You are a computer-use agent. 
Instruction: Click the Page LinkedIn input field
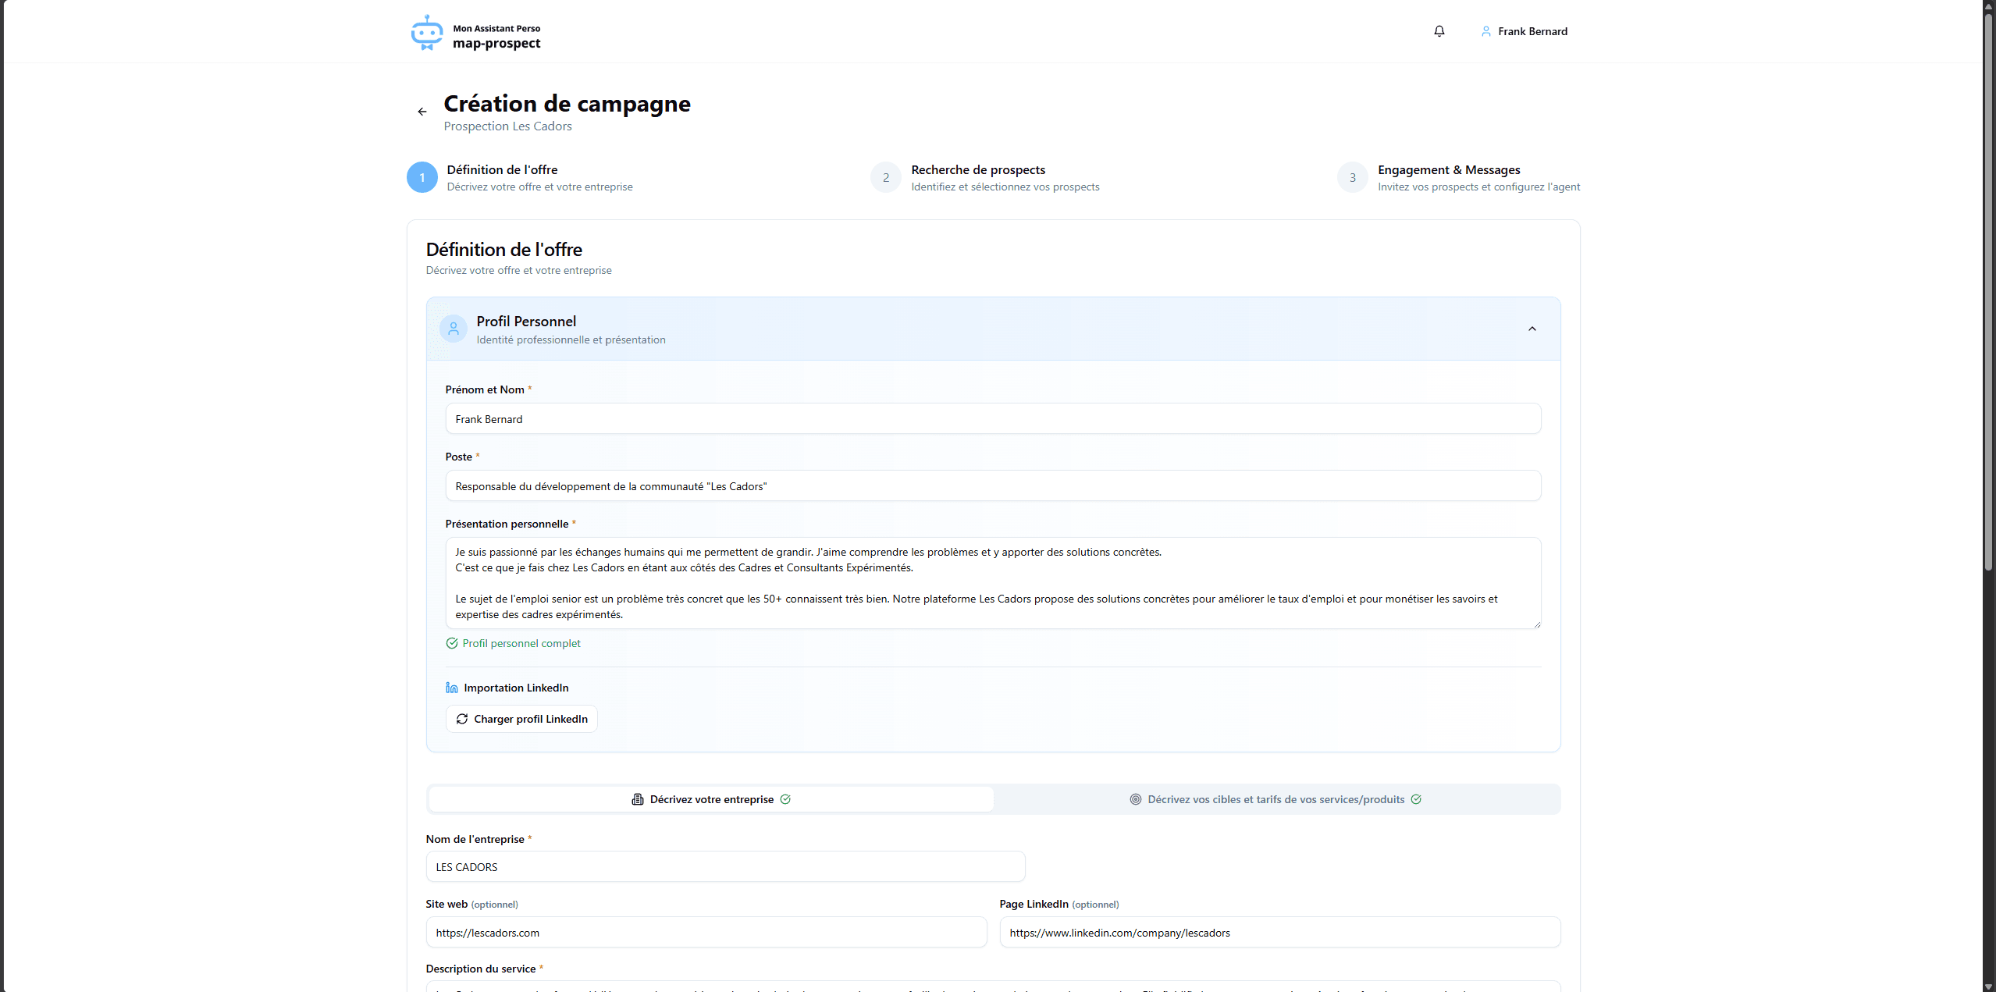click(x=1280, y=933)
